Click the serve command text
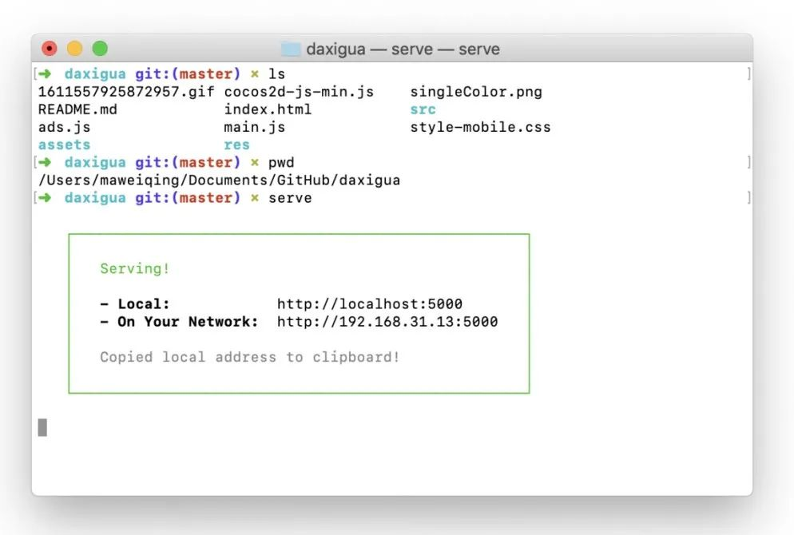The width and height of the screenshot is (794, 535). [x=290, y=198]
